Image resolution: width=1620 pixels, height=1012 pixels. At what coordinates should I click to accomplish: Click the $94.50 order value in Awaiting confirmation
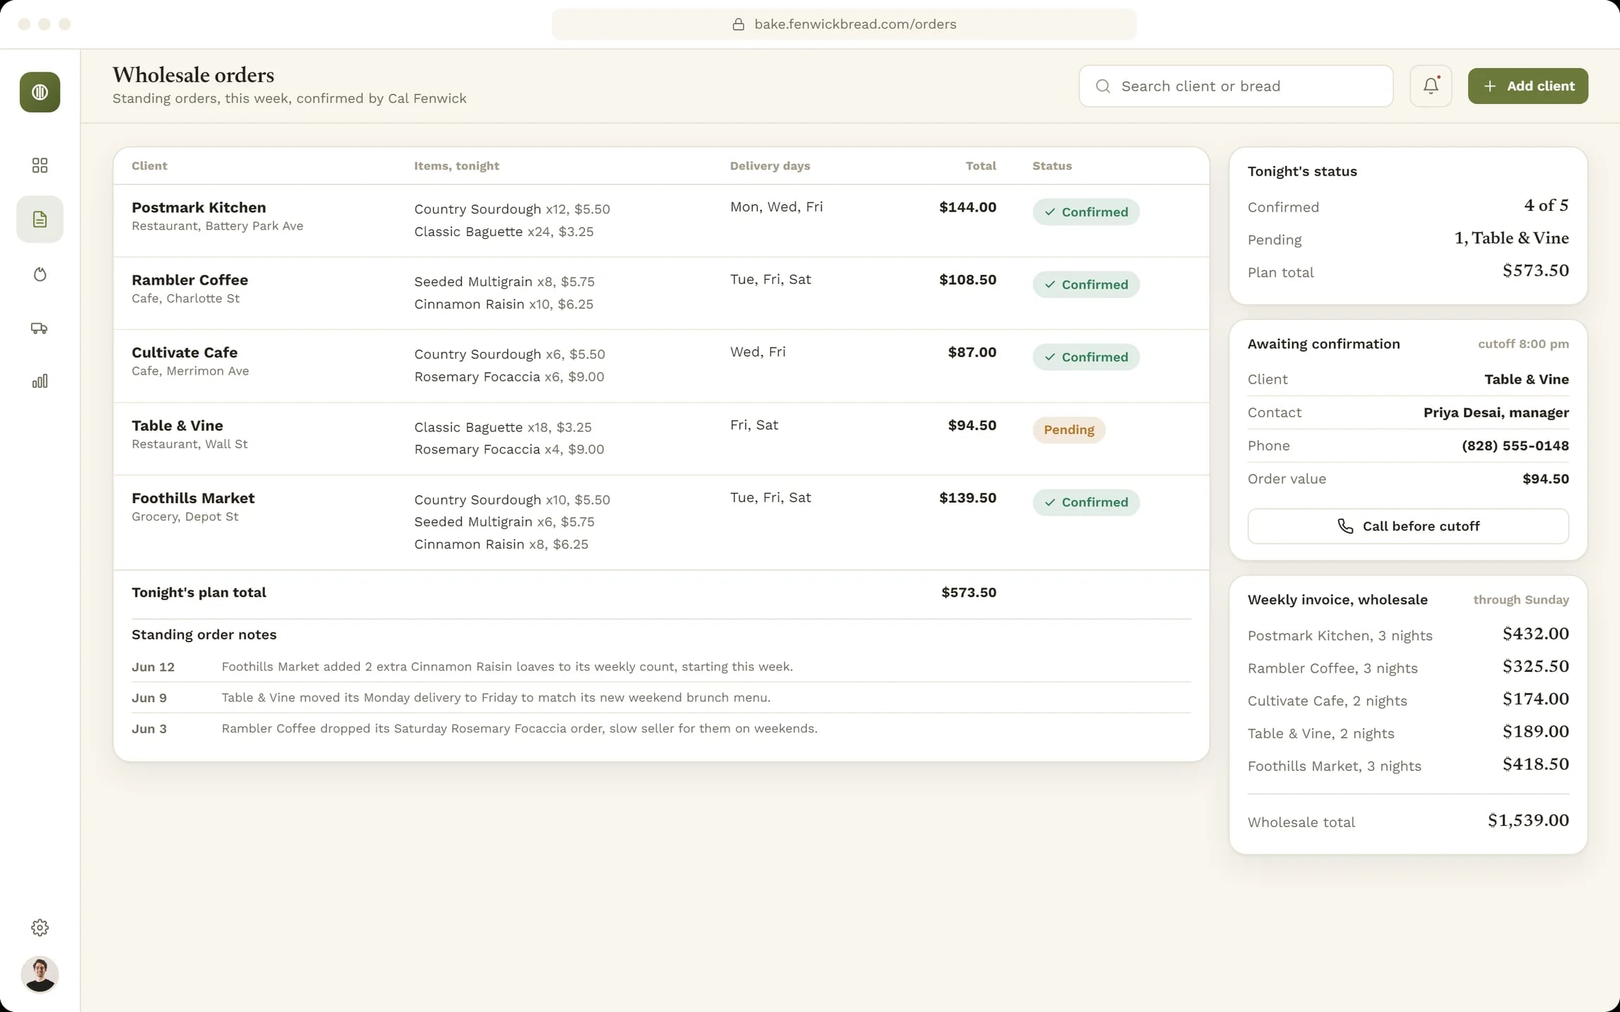[x=1545, y=479]
